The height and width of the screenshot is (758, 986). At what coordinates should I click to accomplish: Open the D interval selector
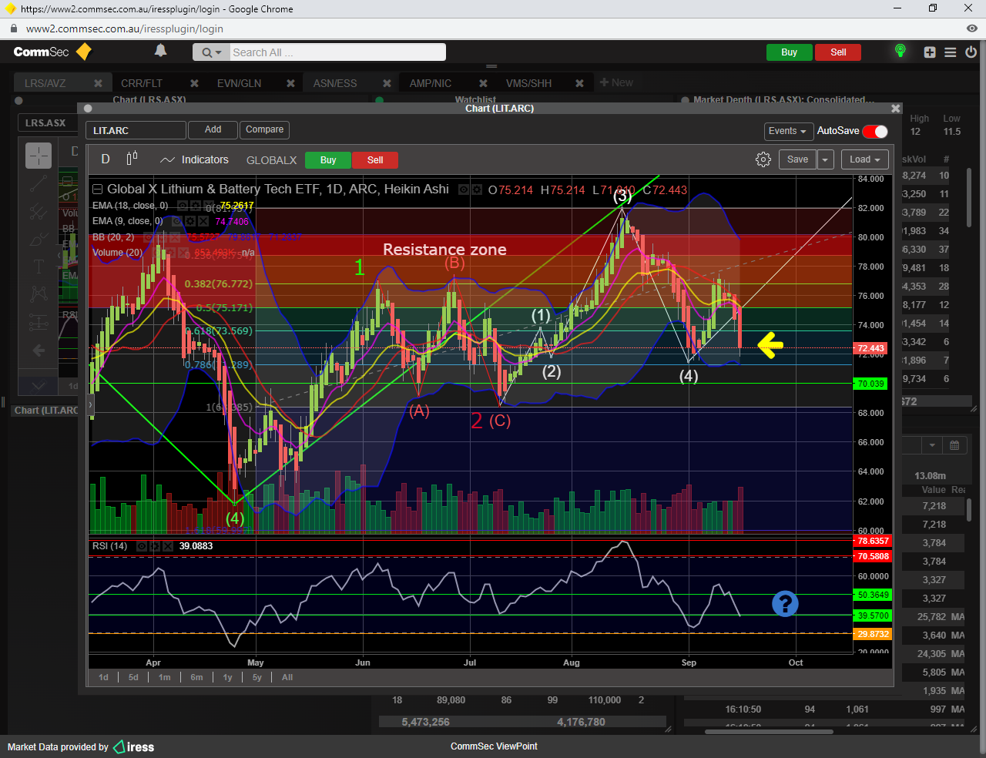(106, 159)
